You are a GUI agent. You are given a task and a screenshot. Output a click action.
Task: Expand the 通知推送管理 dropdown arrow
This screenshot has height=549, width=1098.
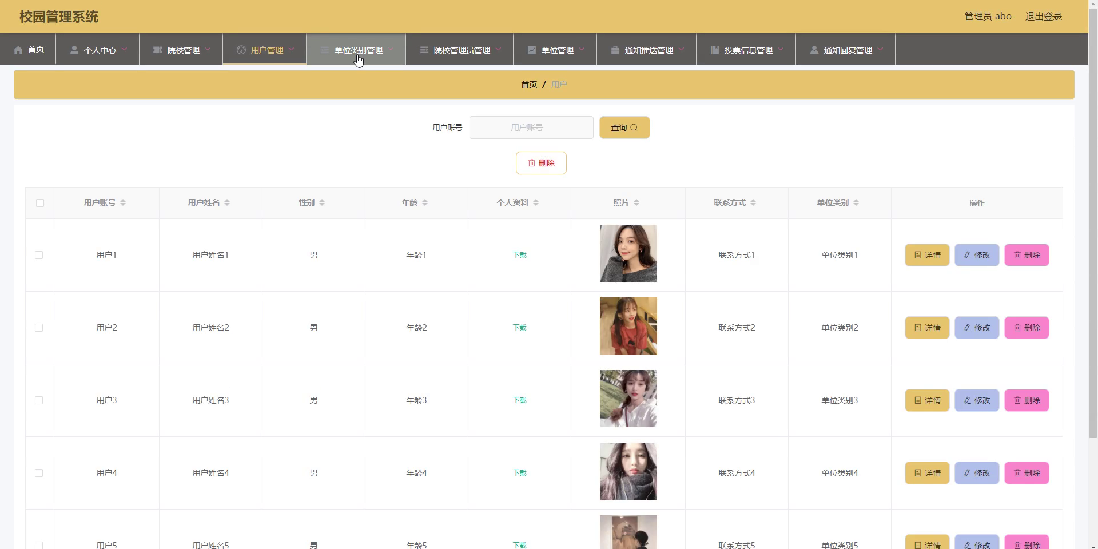point(681,49)
